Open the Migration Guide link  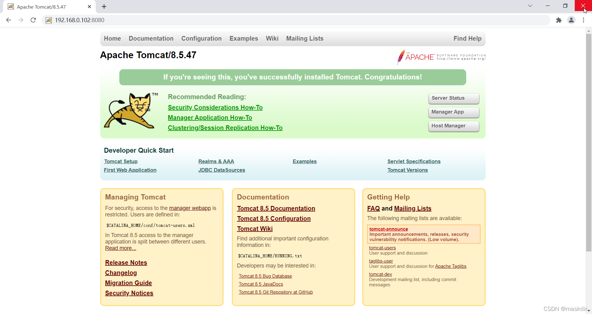[129, 283]
